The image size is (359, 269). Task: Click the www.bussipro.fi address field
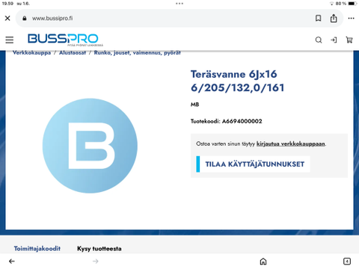click(x=165, y=18)
